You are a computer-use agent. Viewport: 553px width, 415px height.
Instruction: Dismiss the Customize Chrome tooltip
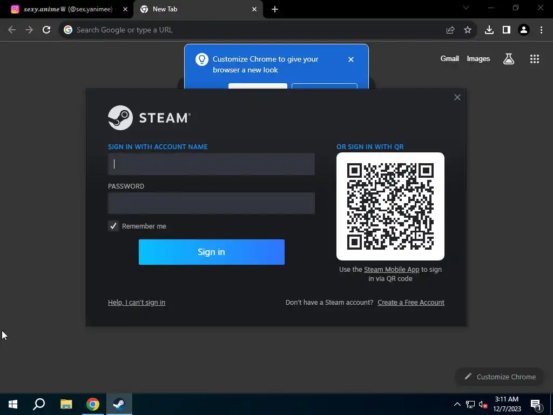pos(351,59)
